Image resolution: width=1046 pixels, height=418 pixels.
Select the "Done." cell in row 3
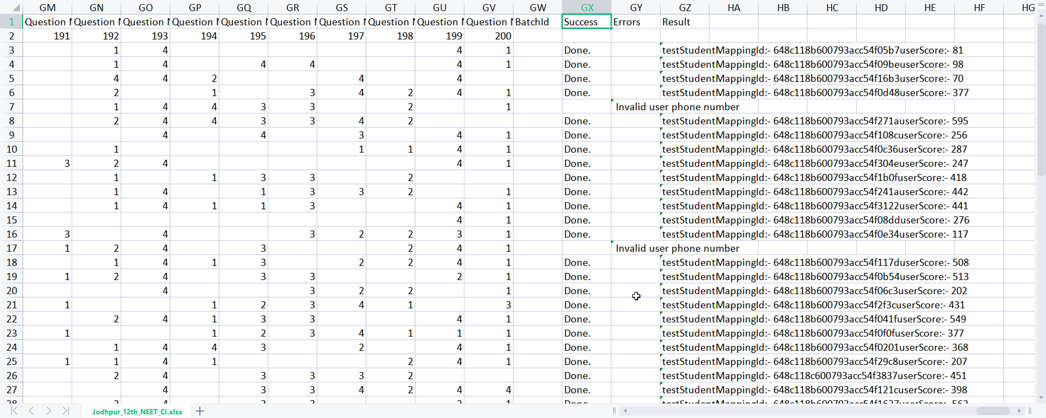[x=587, y=50]
